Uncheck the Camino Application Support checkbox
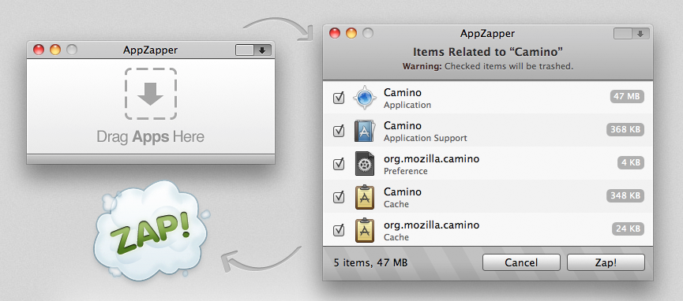This screenshot has width=683, height=301. (x=339, y=131)
